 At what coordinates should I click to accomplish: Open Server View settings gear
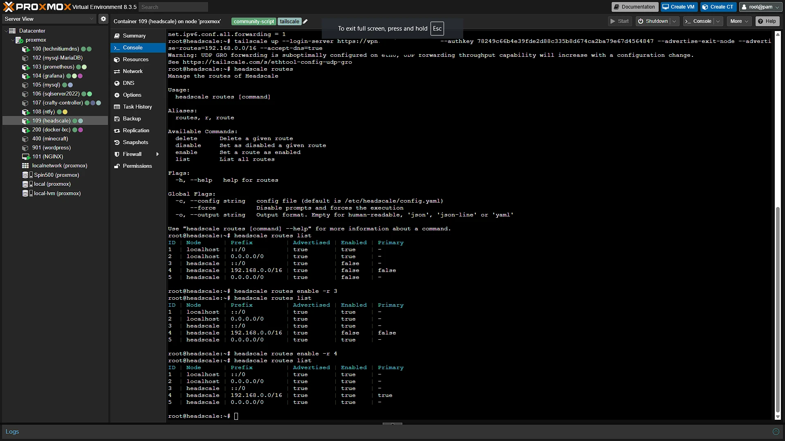tap(103, 19)
